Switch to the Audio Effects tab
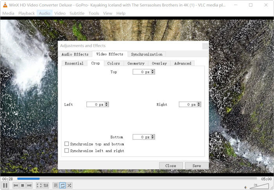This screenshot has height=190, width=274. (x=75, y=54)
